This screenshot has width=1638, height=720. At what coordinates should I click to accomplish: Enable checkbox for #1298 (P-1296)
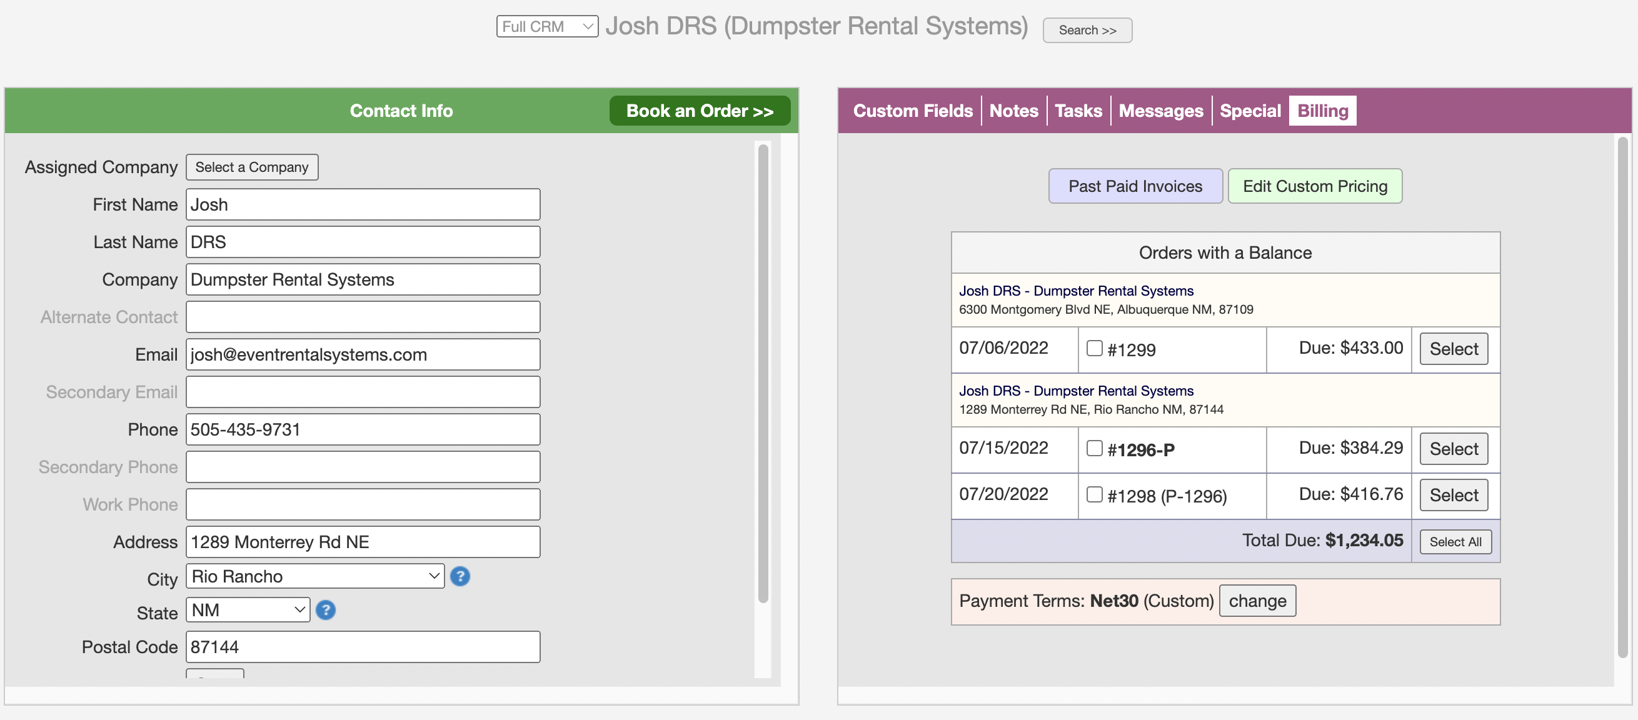point(1093,494)
